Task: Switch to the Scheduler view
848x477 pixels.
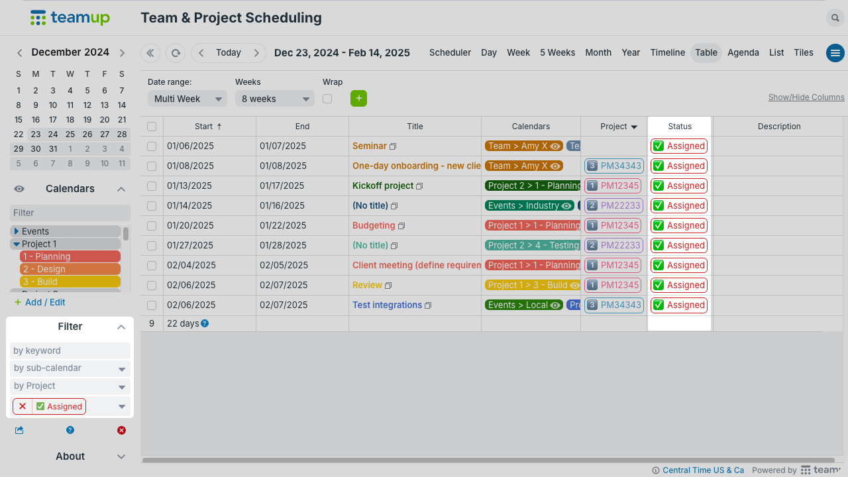Action: (x=450, y=53)
